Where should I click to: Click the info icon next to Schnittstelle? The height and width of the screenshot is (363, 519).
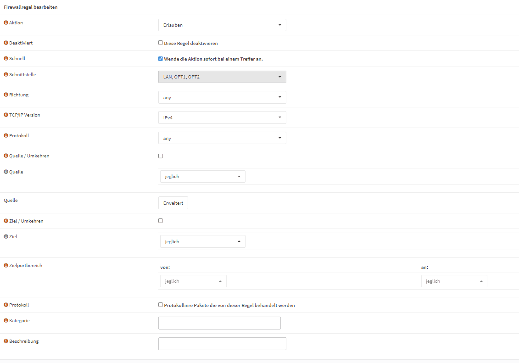click(x=6, y=74)
